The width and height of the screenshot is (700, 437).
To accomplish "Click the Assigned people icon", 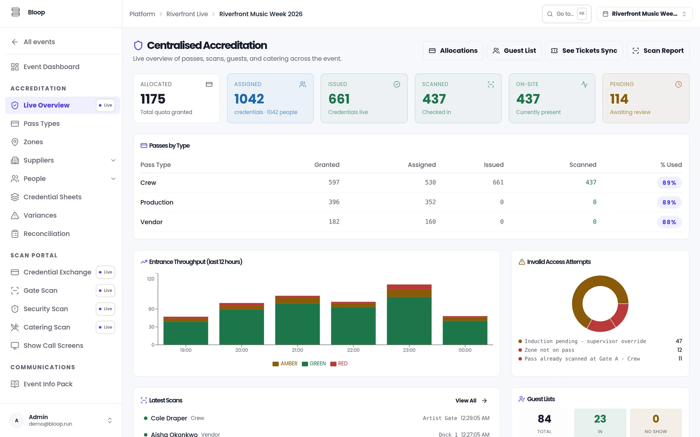I will tap(303, 84).
